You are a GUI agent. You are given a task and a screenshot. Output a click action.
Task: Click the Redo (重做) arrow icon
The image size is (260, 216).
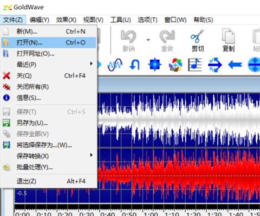coord(167,36)
